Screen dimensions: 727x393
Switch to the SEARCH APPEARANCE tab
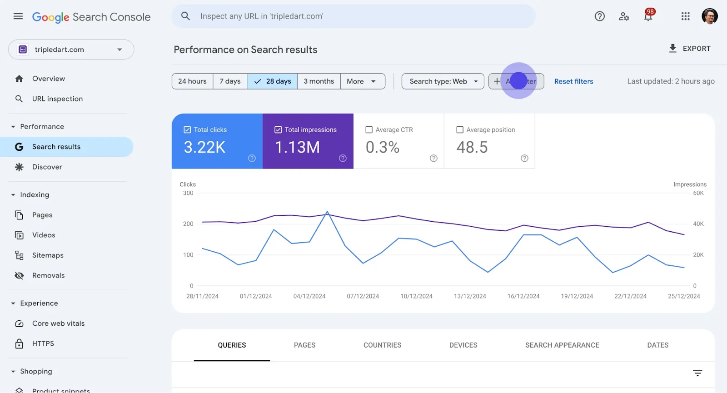coord(563,345)
